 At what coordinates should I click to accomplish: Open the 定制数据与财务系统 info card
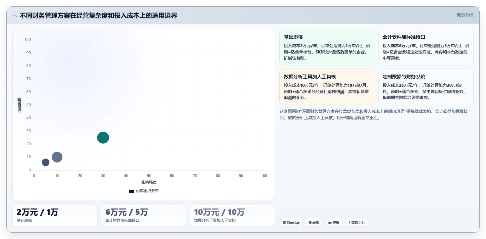(x=426, y=87)
